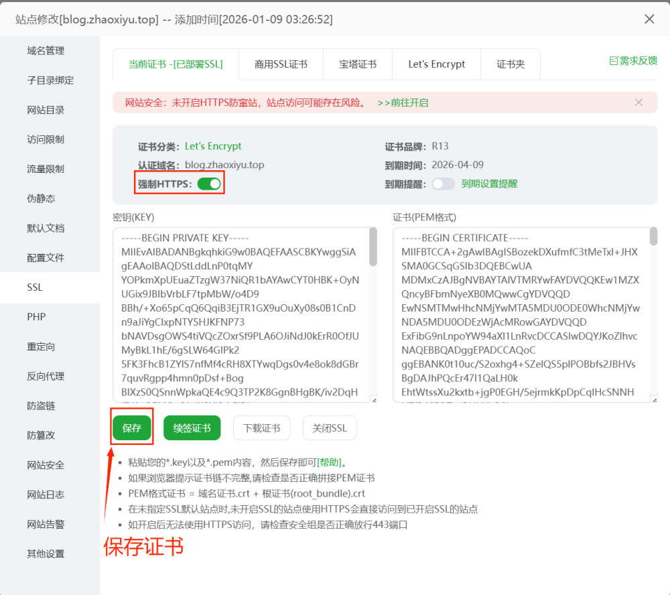The width and height of the screenshot is (670, 595).
Task: Click the 需求反馈 feedback link
Action: pyautogui.click(x=633, y=61)
